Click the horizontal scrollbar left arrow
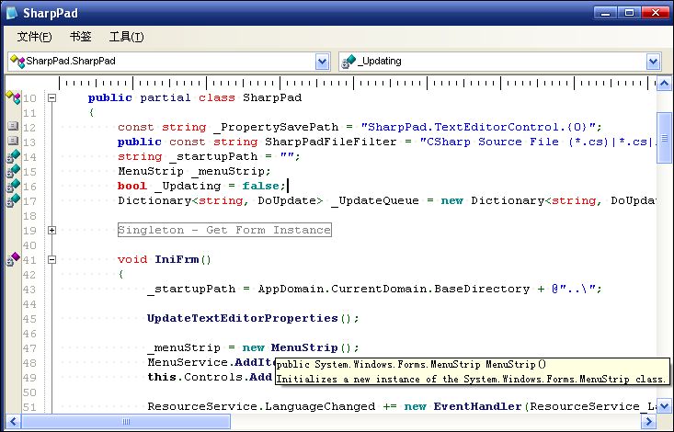 tap(13, 422)
